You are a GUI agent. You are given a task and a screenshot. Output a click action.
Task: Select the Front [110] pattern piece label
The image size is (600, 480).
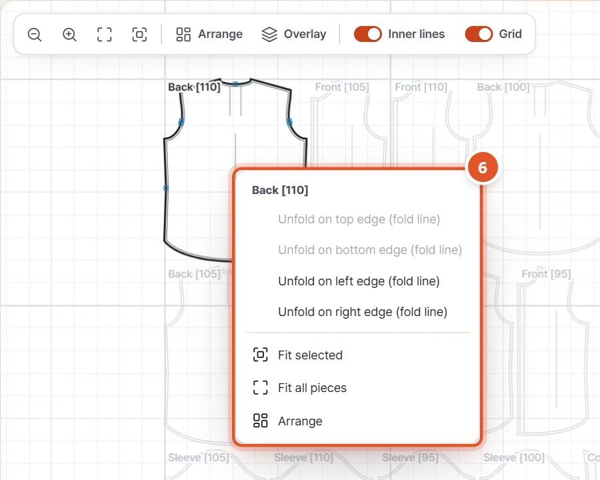click(x=421, y=87)
